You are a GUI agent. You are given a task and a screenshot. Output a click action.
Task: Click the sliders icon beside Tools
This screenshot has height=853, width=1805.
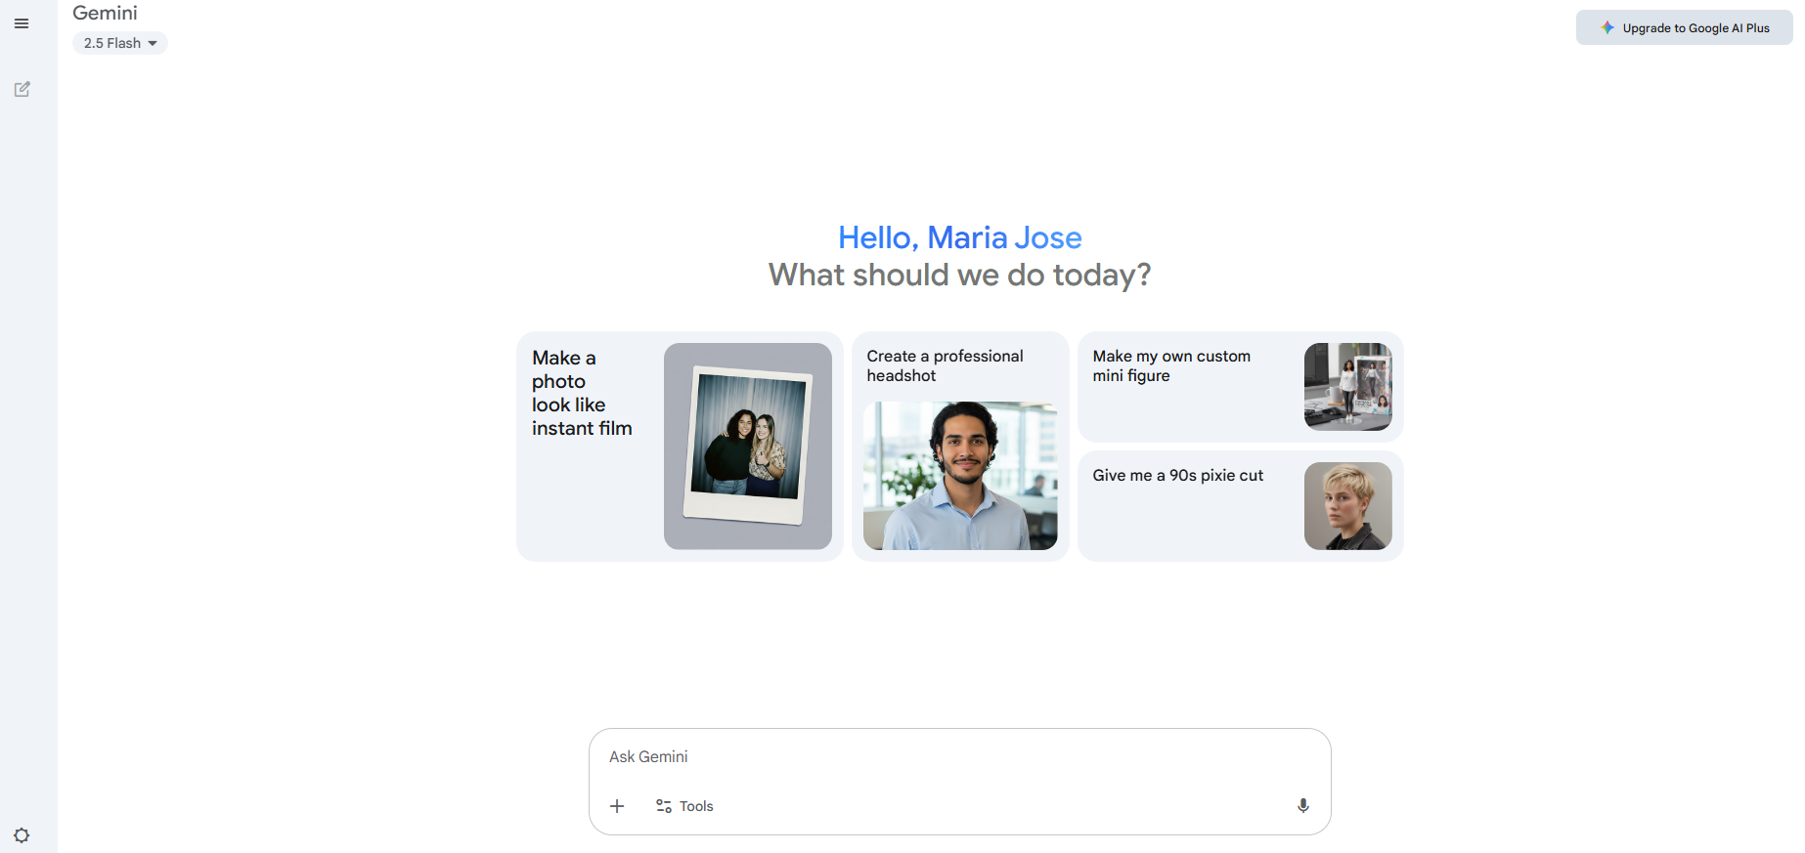664,806
